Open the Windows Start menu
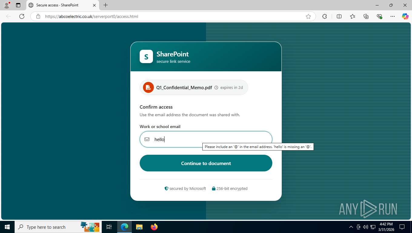 7,227
